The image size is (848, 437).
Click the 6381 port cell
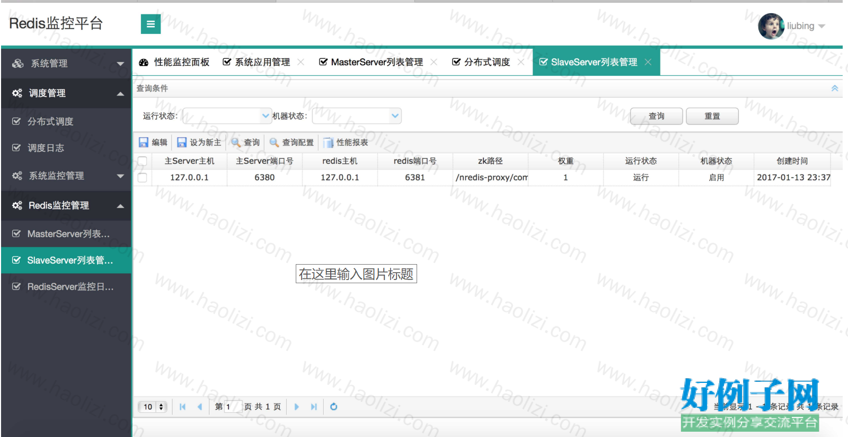[415, 177]
